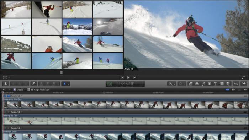Select the Angle 14 label

click(x=15, y=128)
